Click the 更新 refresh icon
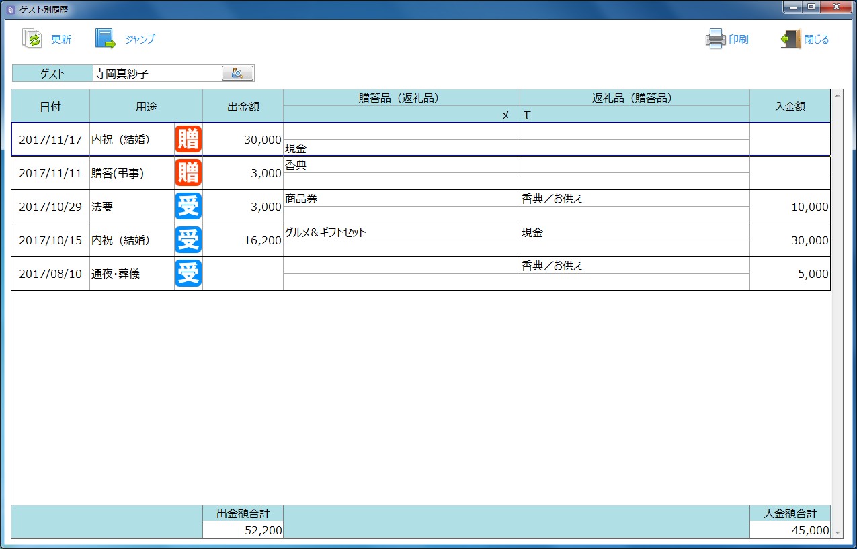857x549 pixels. coord(32,39)
